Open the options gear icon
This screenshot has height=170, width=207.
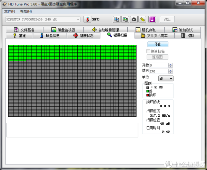[x=142, y=19]
